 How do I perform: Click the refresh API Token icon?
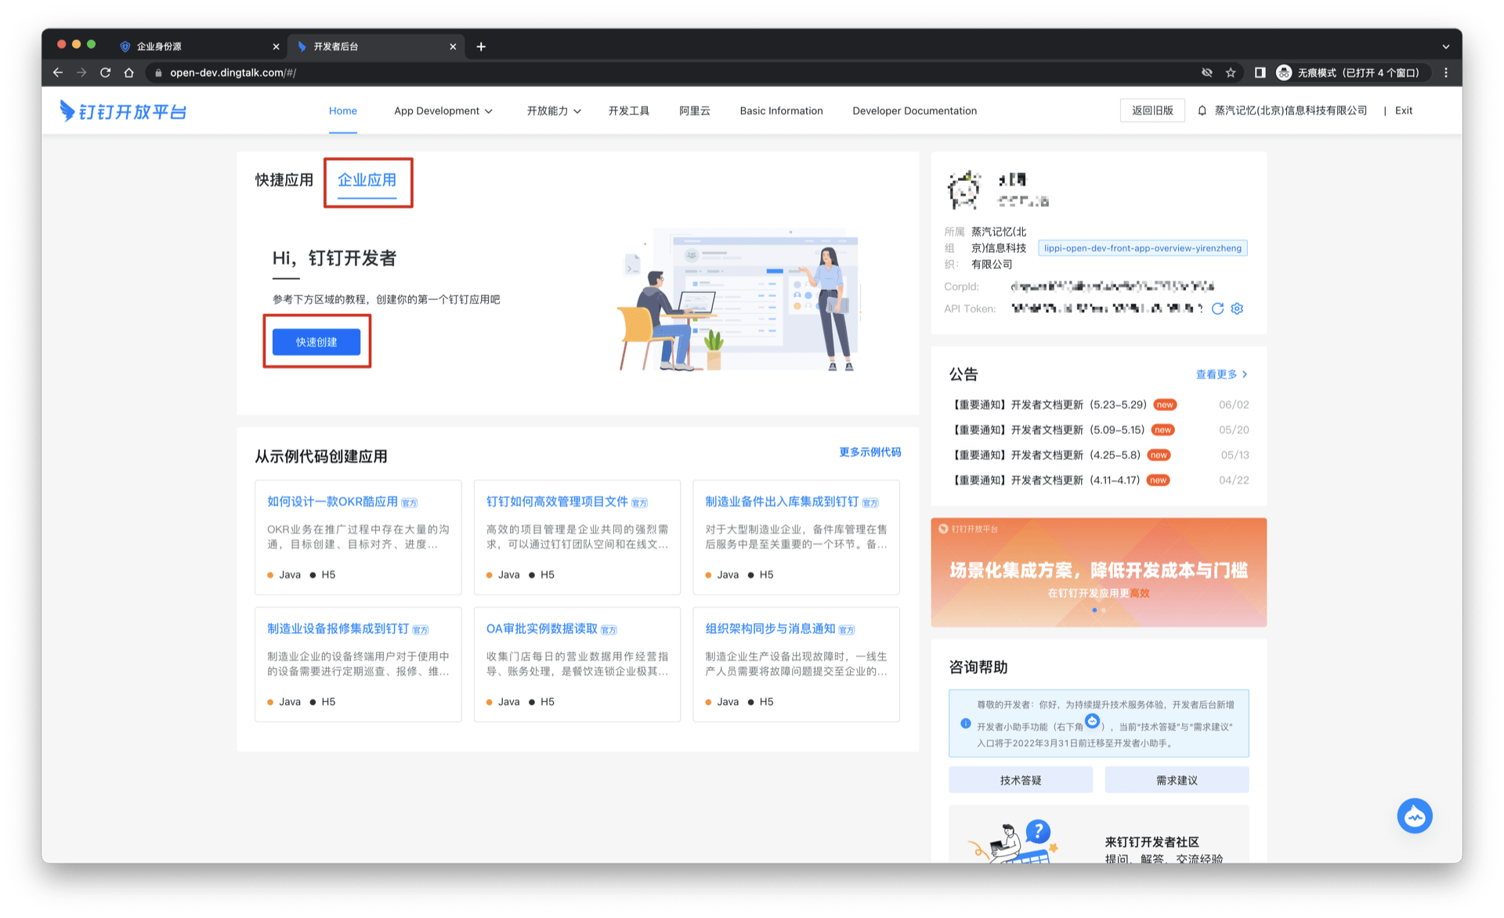(1217, 309)
